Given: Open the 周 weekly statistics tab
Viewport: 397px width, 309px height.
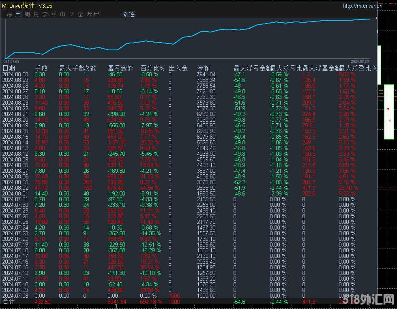Looking at the screenshot, I should (27, 14).
